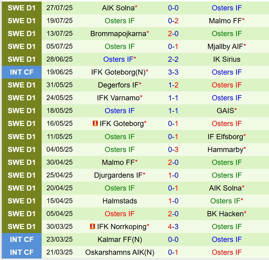View the 4-3 IFK Norrkoping match score
Image resolution: width=269 pixels, height=260 pixels.
coord(173,227)
